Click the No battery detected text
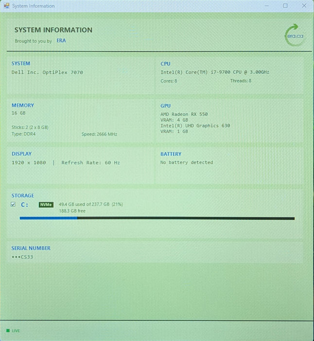This screenshot has width=314, height=341. click(187, 162)
